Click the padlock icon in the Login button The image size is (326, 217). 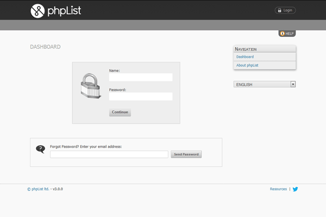(279, 10)
